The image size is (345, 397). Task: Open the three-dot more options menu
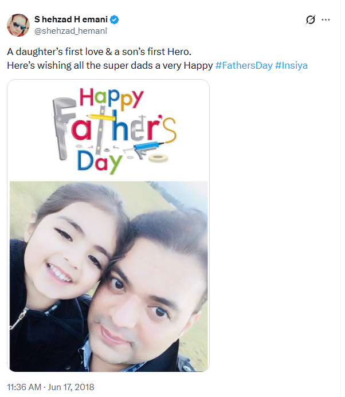tap(326, 19)
